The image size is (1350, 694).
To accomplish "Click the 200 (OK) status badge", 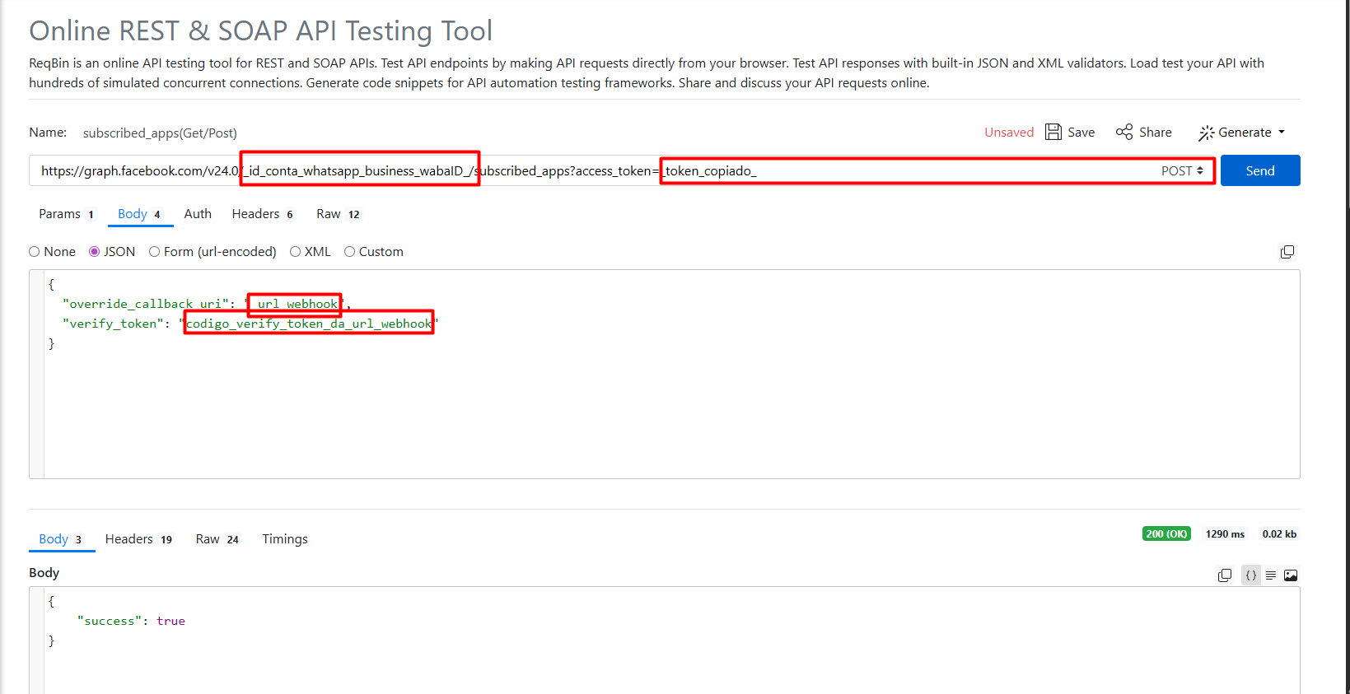I will coord(1166,534).
